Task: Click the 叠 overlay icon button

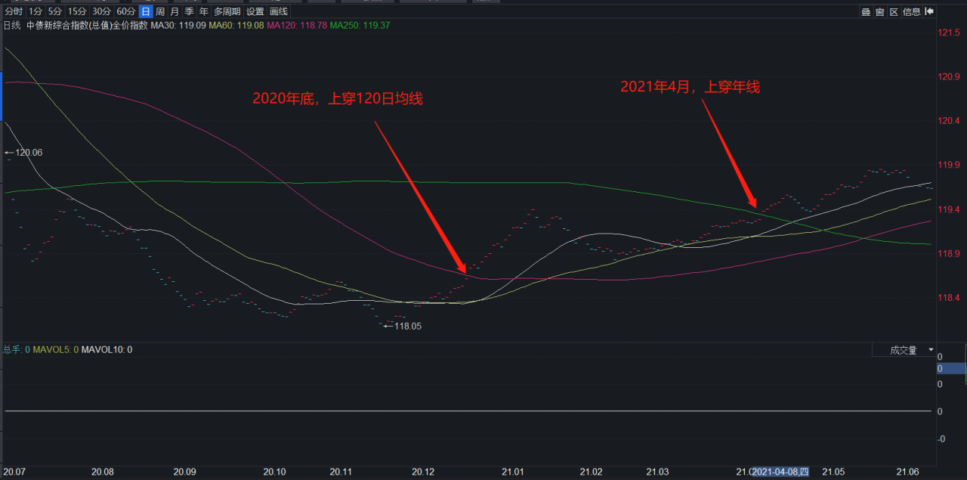Action: pos(867,12)
